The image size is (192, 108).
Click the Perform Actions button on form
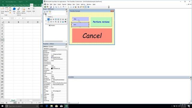101,22
